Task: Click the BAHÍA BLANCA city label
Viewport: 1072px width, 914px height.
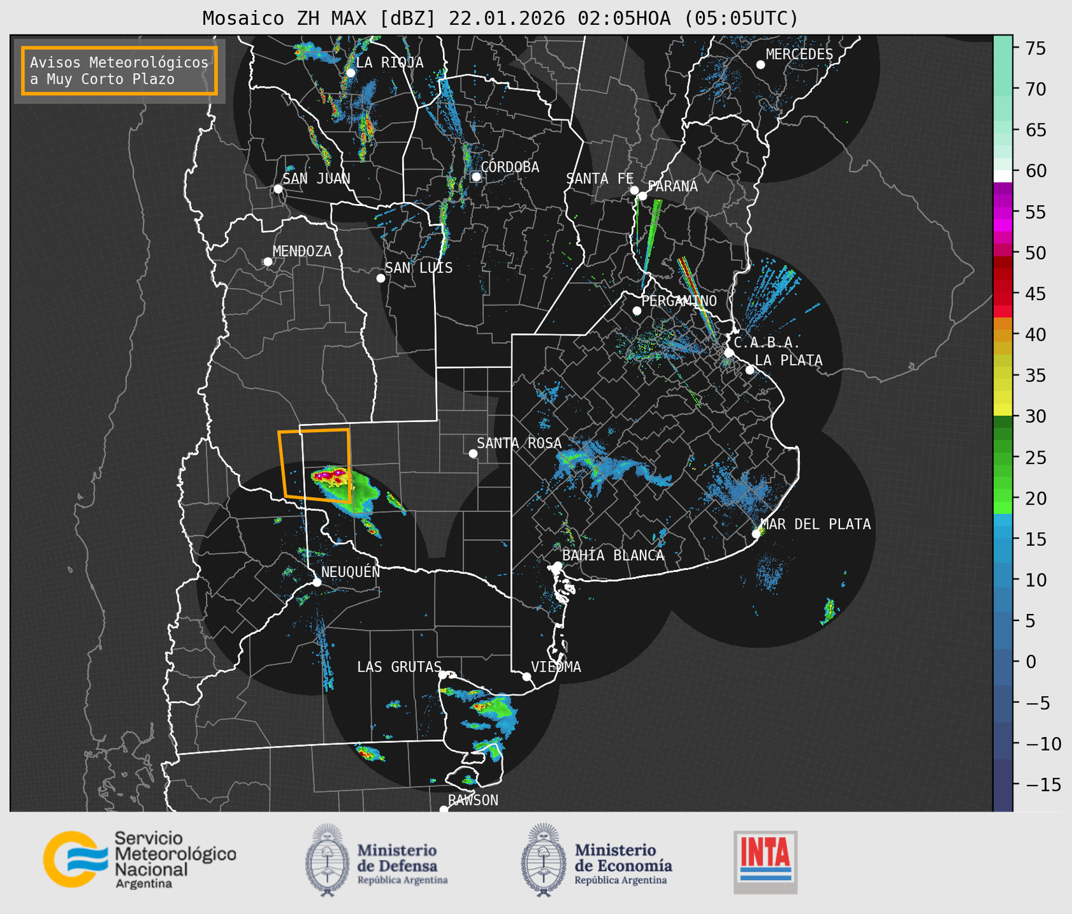Action: pyautogui.click(x=613, y=555)
